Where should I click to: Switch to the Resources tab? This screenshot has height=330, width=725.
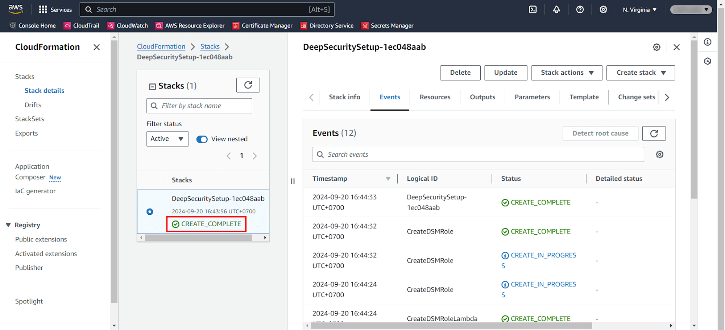(435, 97)
